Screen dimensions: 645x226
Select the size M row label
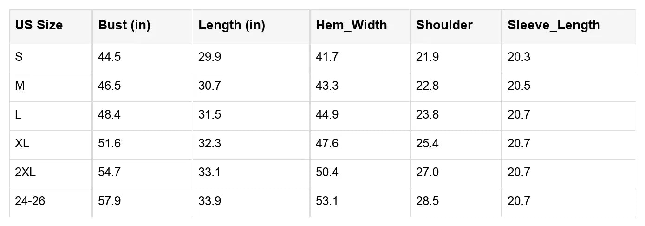click(x=20, y=86)
